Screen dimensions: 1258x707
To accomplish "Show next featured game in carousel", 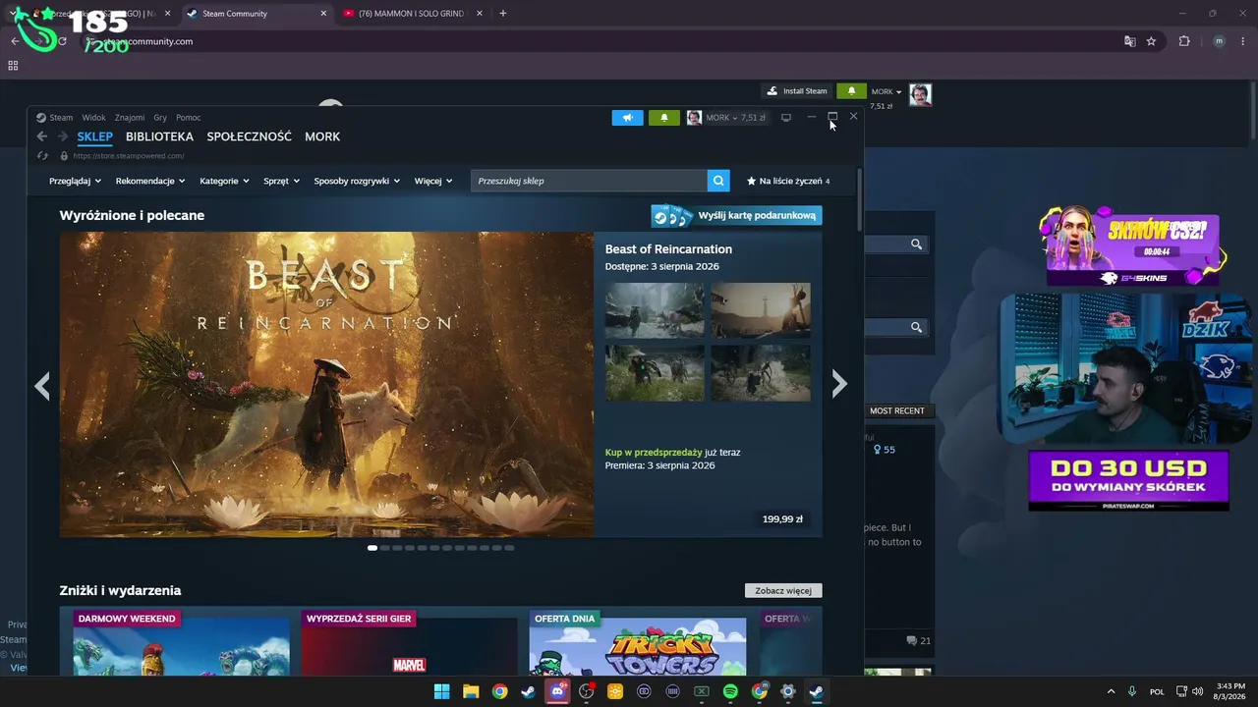I will [x=838, y=385].
